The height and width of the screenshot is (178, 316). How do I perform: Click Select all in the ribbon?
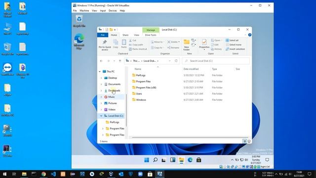(232, 41)
